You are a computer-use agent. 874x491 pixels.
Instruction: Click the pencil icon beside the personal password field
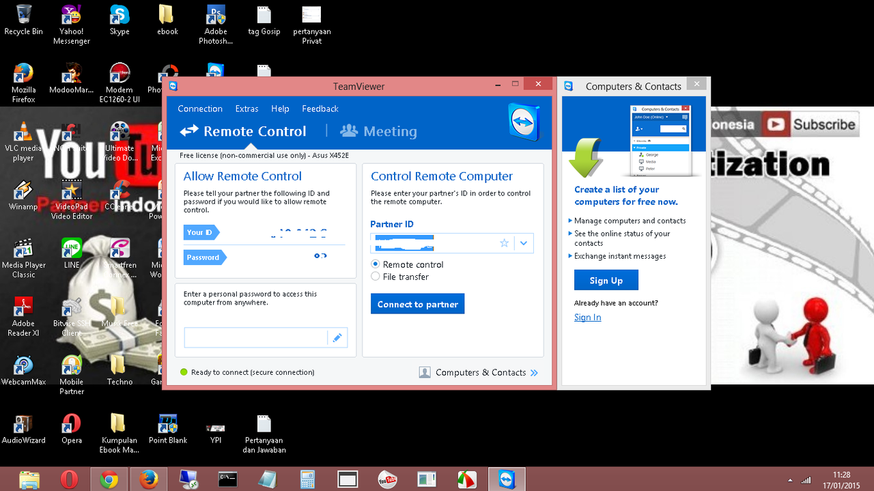[x=337, y=337]
